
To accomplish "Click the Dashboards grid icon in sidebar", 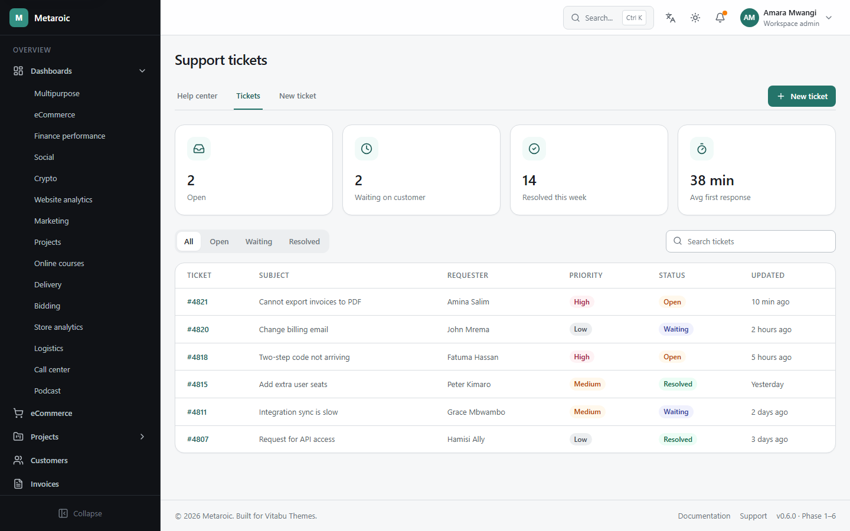I will tap(18, 71).
